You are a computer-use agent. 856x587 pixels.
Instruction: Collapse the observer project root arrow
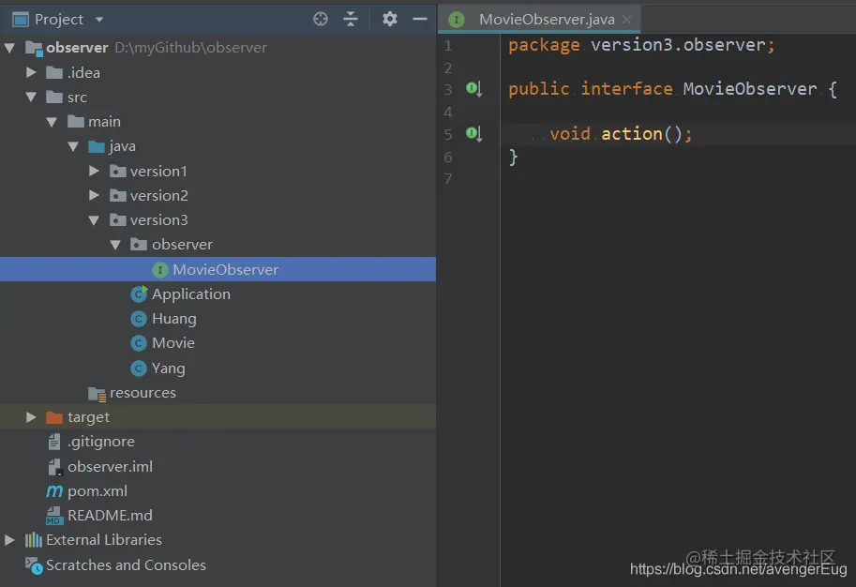point(9,48)
